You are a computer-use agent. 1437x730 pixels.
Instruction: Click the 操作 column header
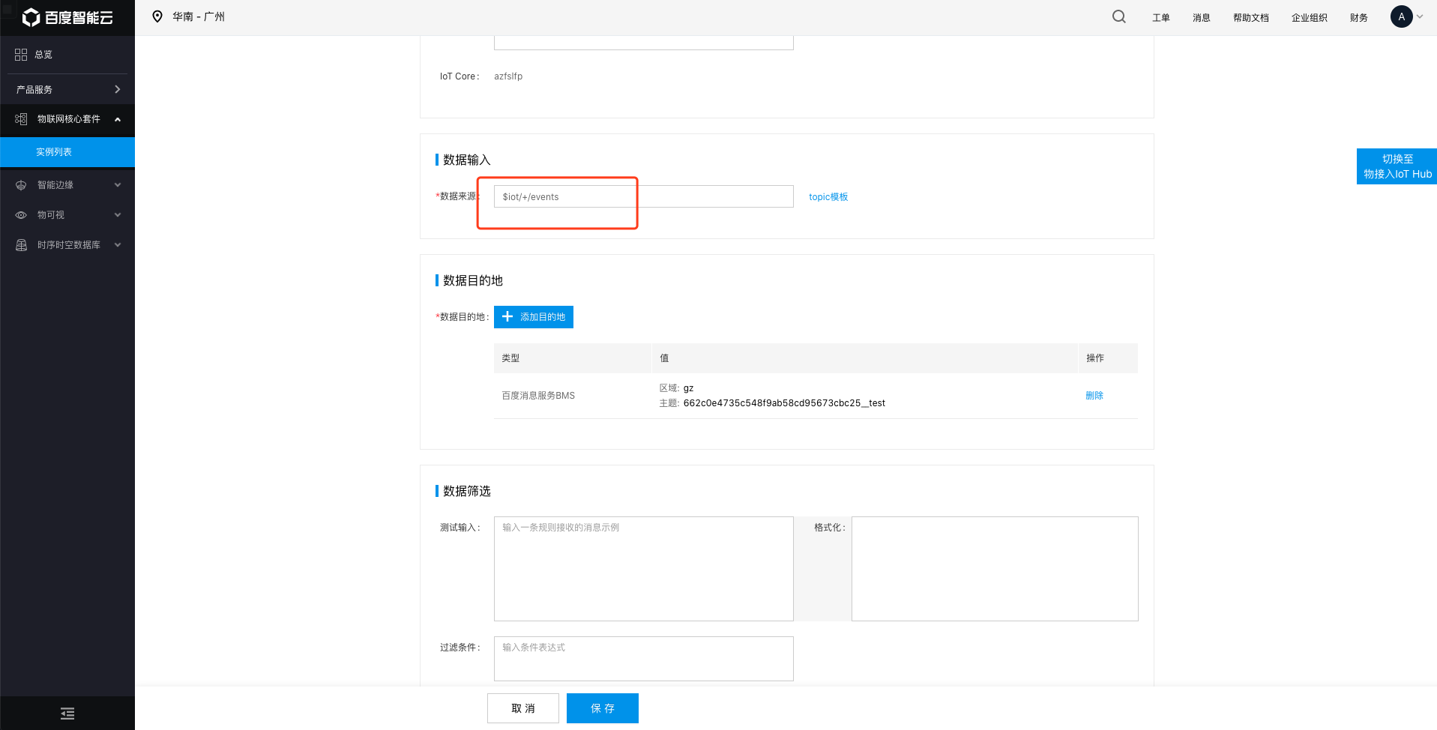(x=1095, y=358)
